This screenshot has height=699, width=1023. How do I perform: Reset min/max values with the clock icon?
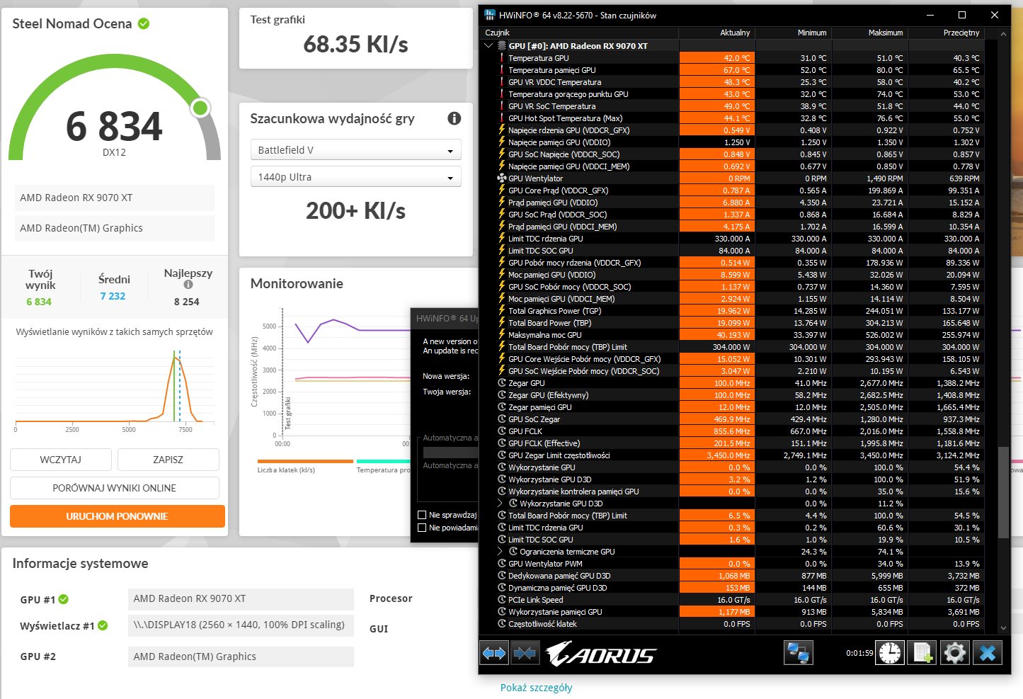pos(890,653)
